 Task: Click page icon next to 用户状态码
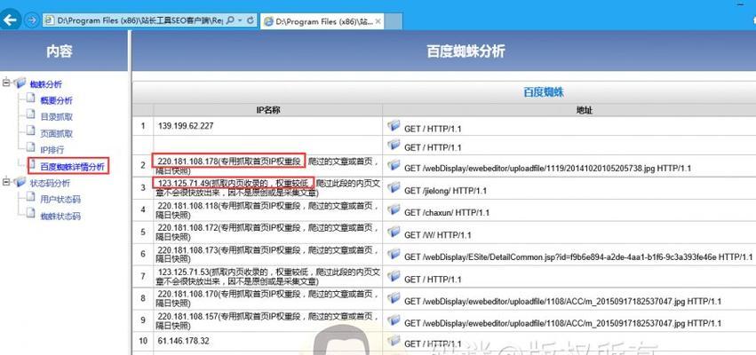click(x=31, y=198)
